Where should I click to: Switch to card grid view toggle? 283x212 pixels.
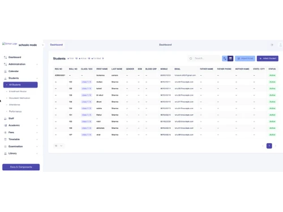tap(225, 59)
